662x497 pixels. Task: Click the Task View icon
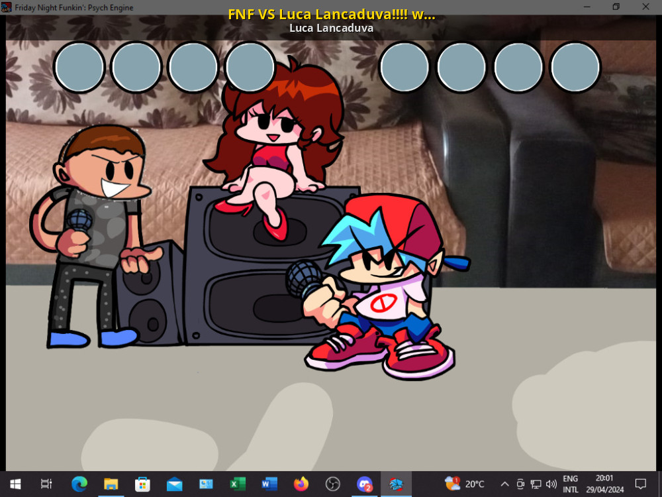pos(46,484)
